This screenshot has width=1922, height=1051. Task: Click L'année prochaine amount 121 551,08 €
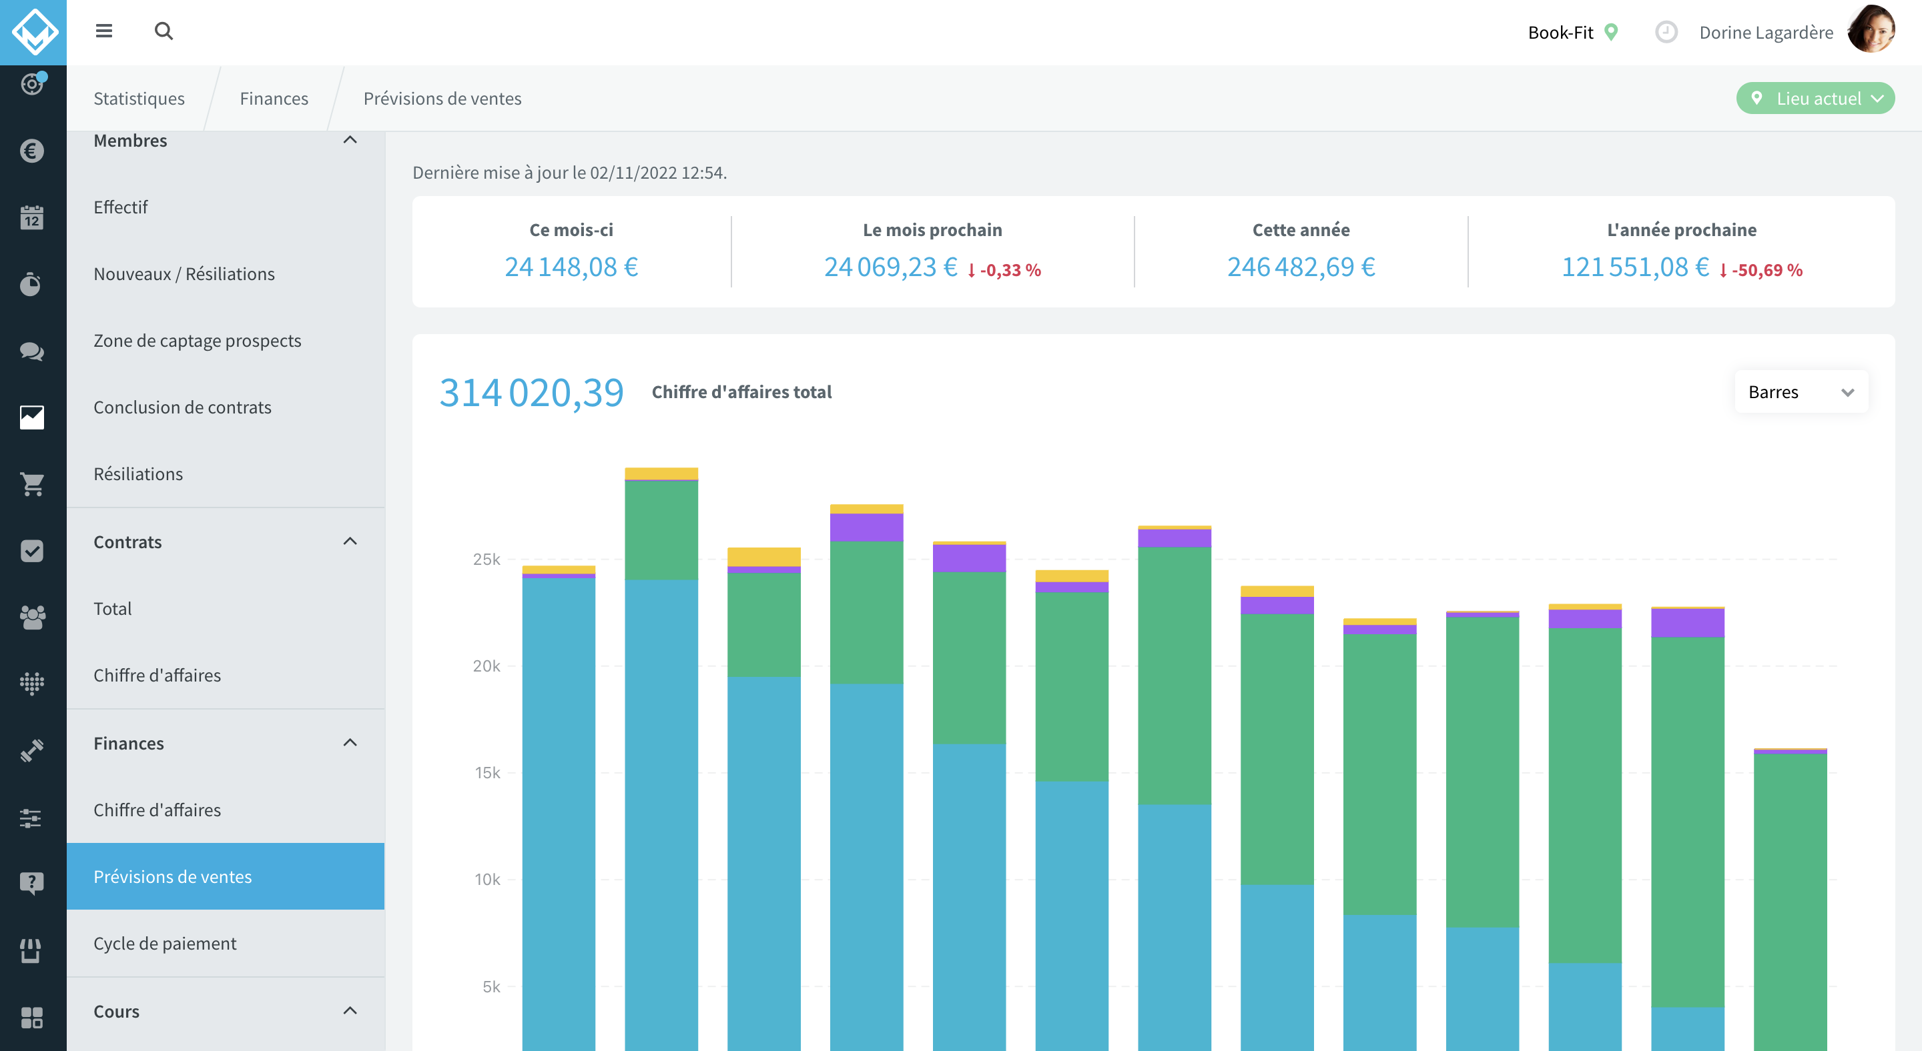1636,267
